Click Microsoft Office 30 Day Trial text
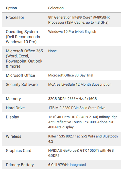This screenshot has width=121, height=170. click(x=71, y=75)
